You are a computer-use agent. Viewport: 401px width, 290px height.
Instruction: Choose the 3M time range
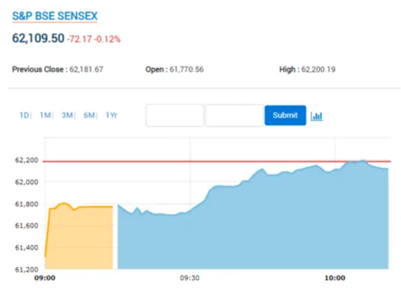tap(67, 115)
